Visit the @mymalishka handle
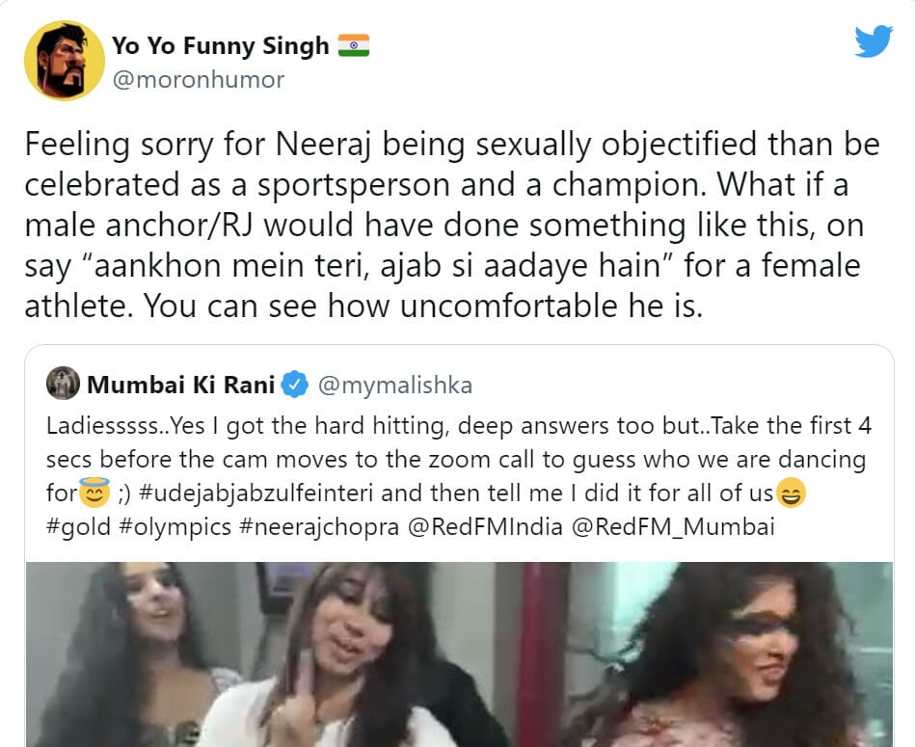Viewport: 915px width, 747px height. pyautogui.click(x=394, y=386)
